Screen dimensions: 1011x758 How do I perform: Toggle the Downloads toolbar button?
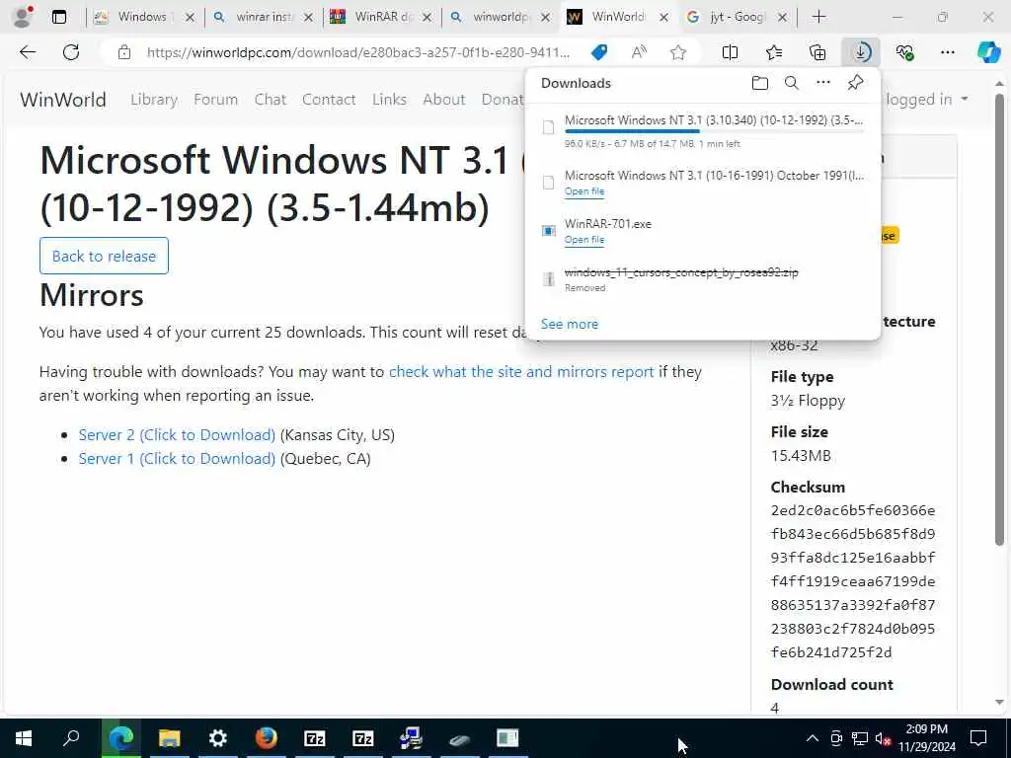[861, 52]
